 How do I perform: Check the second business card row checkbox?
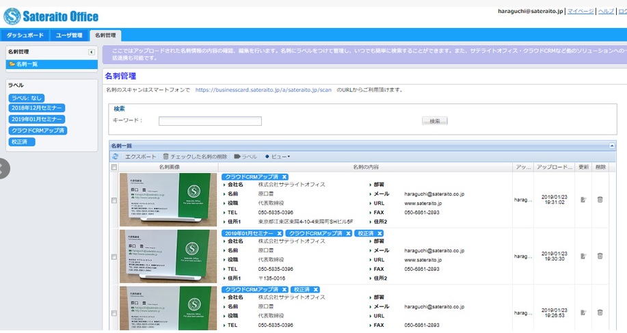[x=114, y=256]
